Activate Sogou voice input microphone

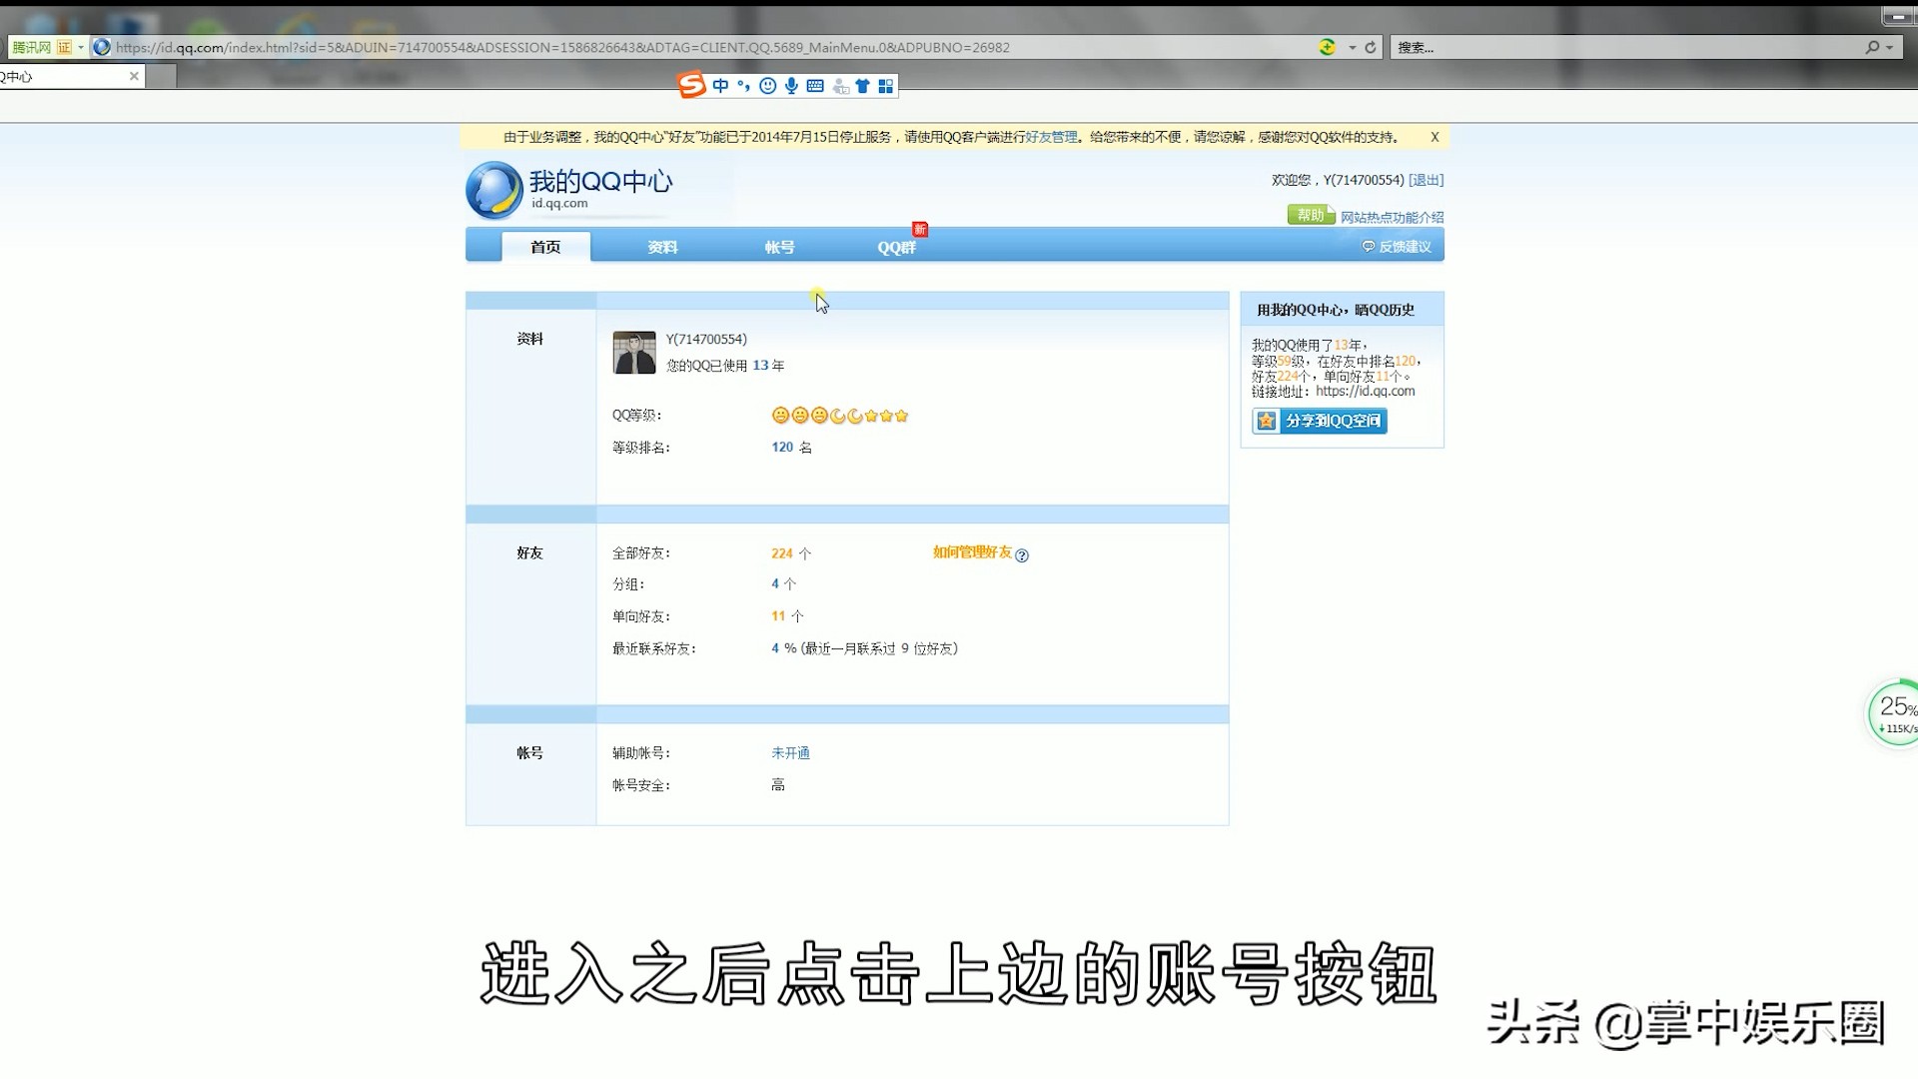[x=791, y=86]
